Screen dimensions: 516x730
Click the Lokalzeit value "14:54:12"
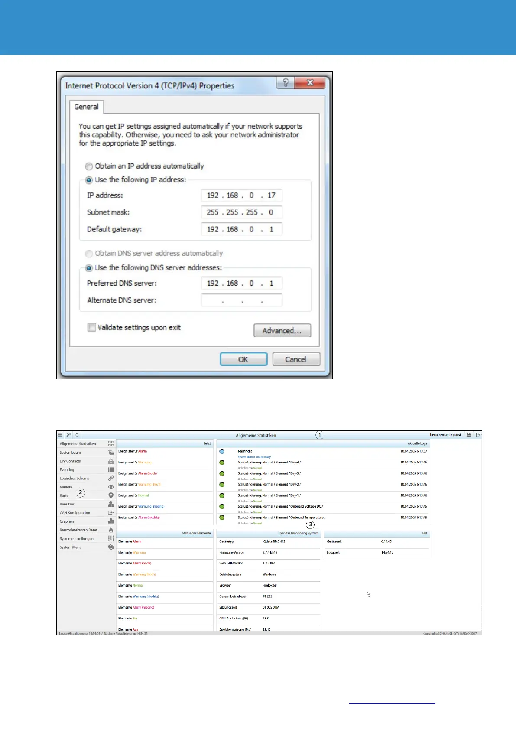[387, 553]
